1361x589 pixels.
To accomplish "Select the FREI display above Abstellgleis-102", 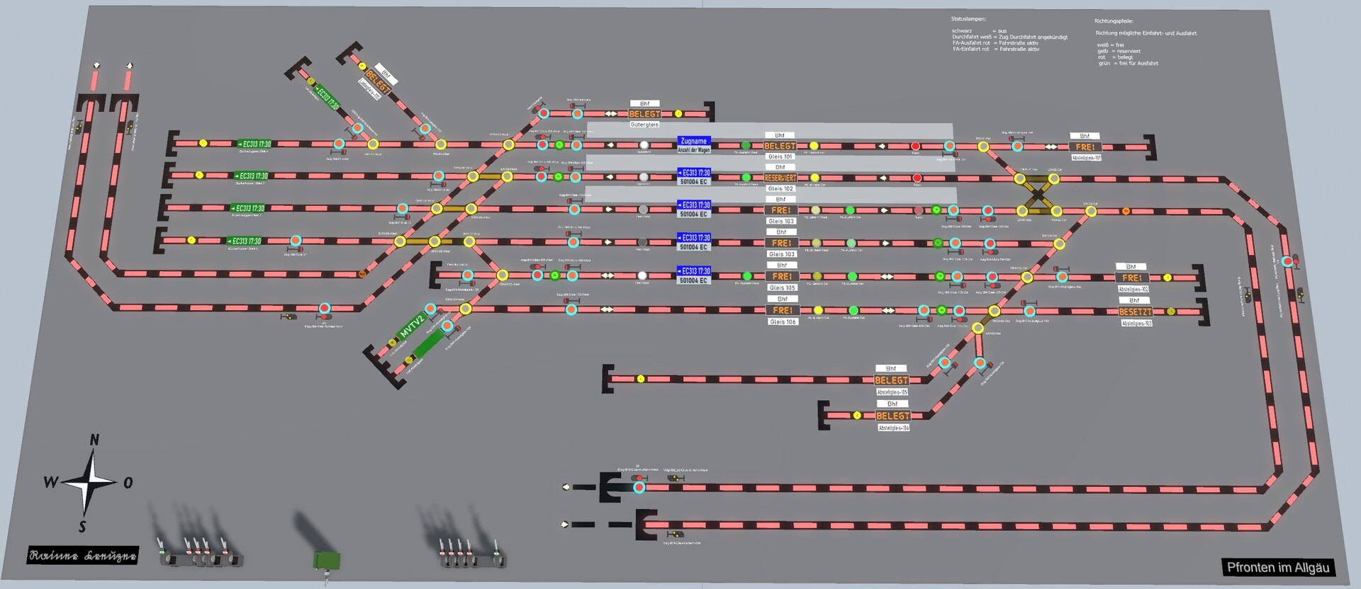I will pyautogui.click(x=1132, y=278).
